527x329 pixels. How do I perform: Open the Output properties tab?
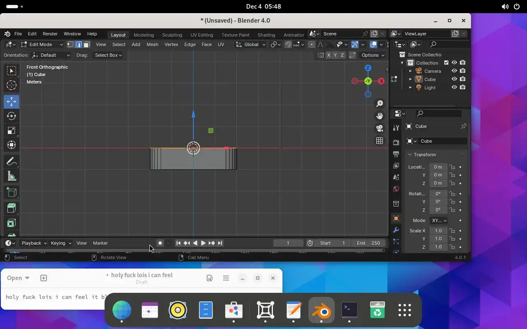[x=396, y=154]
